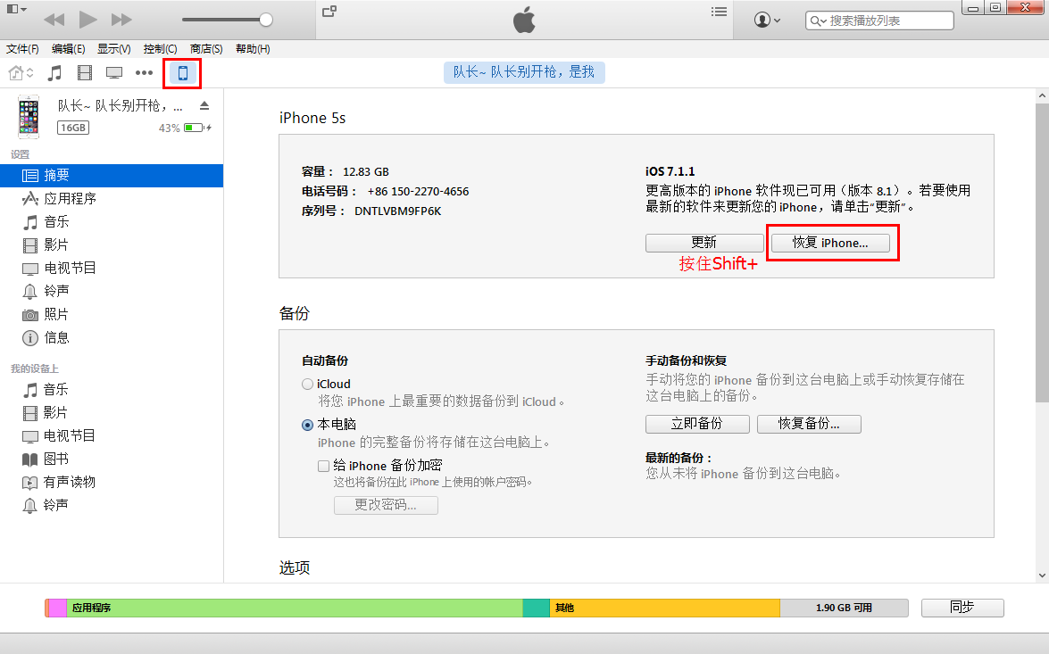Viewport: 1049px width, 654px height.
Task: Open the home sharing library selector
Action: [x=21, y=73]
